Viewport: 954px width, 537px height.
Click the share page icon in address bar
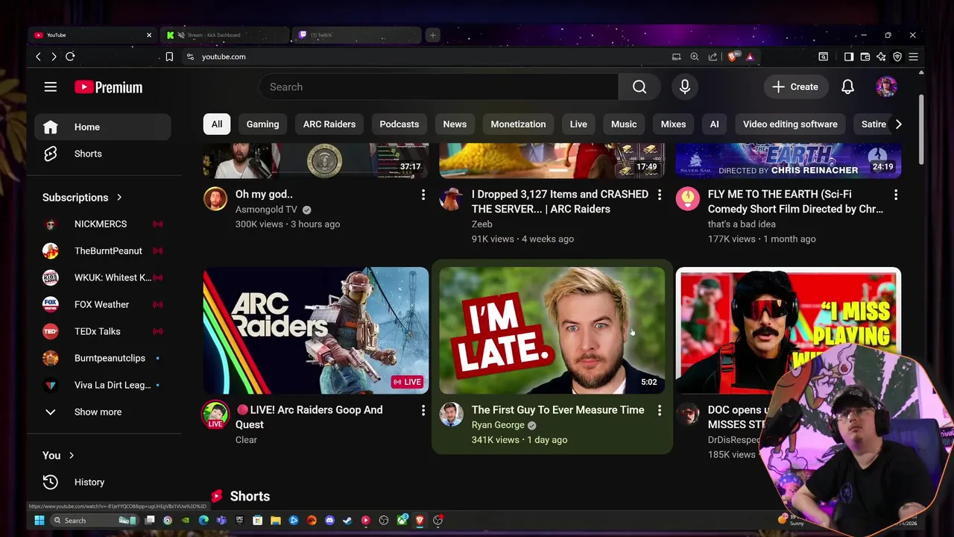(x=713, y=57)
